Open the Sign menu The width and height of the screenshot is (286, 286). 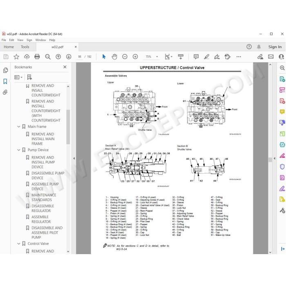pyautogui.click(x=29, y=40)
